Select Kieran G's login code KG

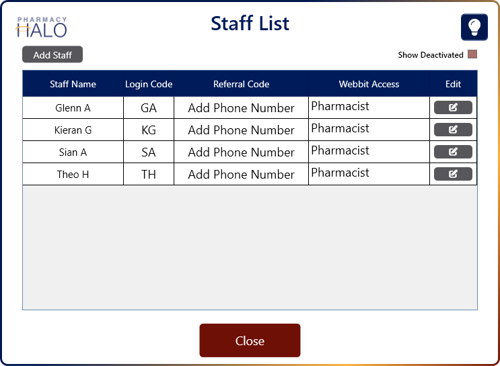pyautogui.click(x=149, y=130)
